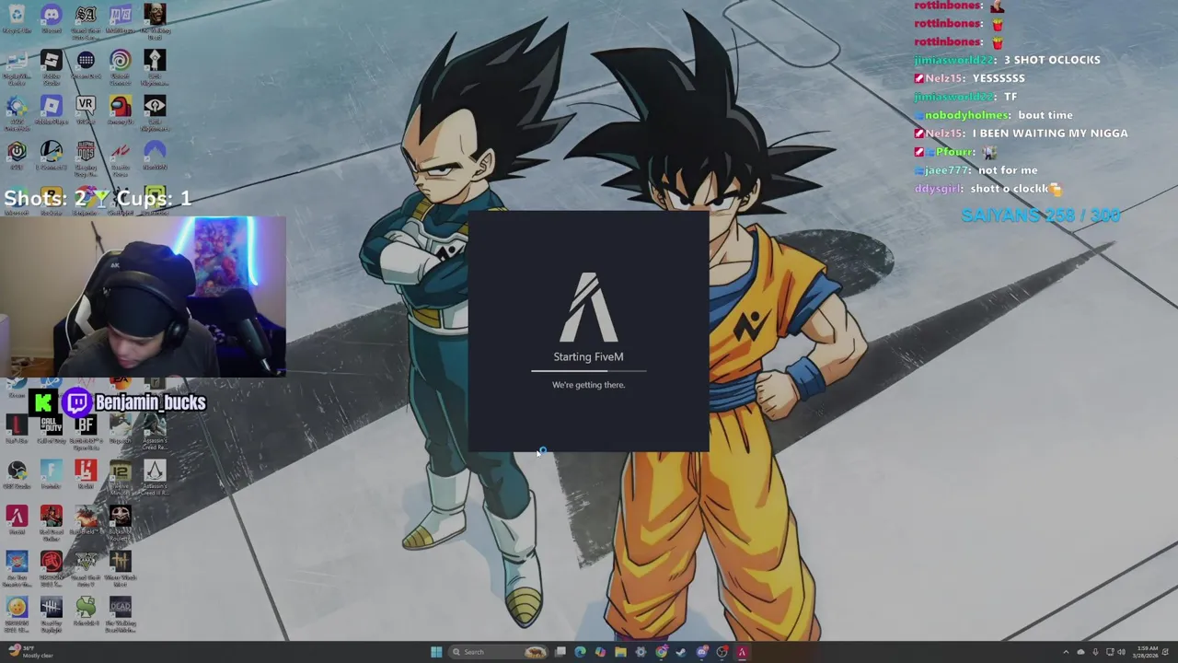Click the green Kick logo overlay
The height and width of the screenshot is (663, 1178).
(43, 402)
